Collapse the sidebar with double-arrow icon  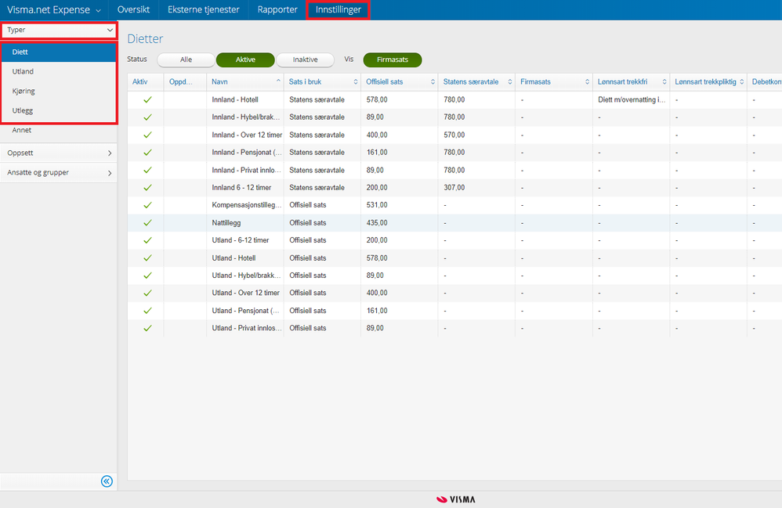pos(107,481)
